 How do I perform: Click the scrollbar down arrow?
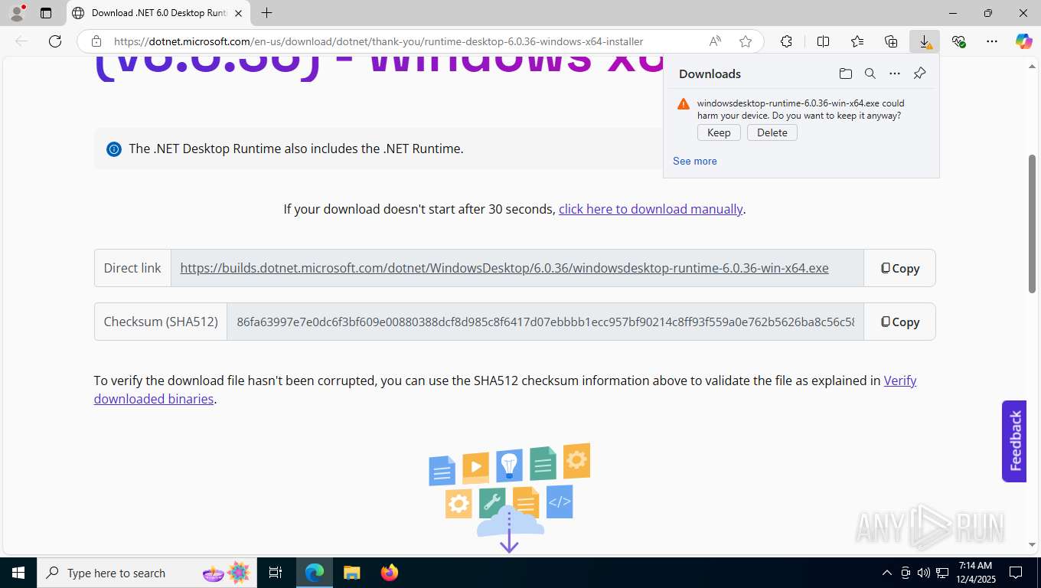coord(1033,544)
